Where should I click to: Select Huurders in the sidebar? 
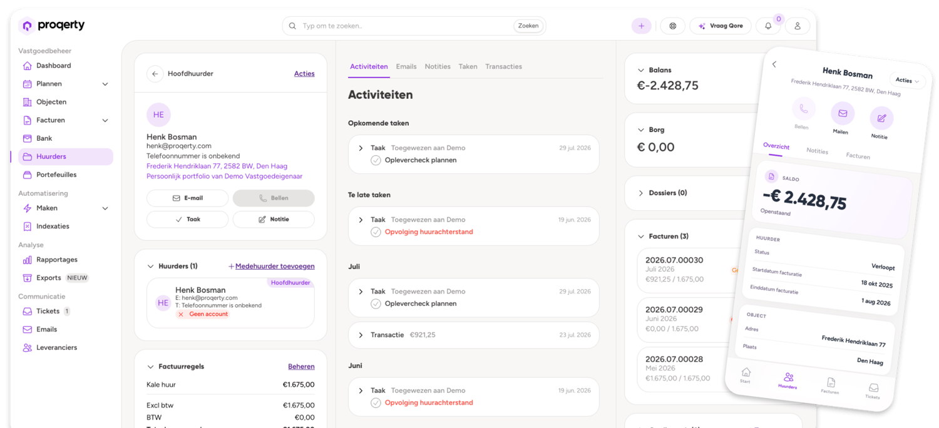click(x=66, y=156)
